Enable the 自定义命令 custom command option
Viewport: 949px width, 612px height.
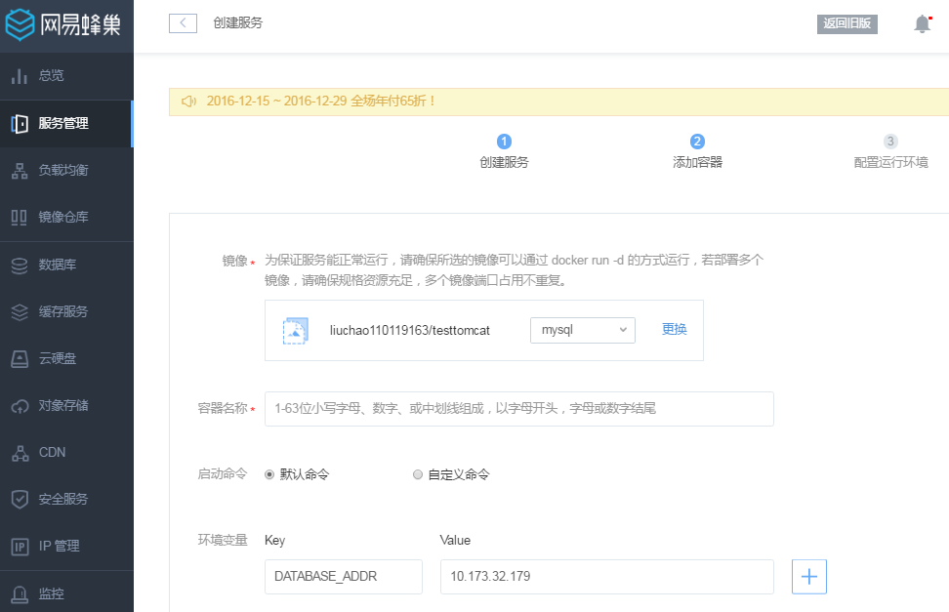pos(417,474)
